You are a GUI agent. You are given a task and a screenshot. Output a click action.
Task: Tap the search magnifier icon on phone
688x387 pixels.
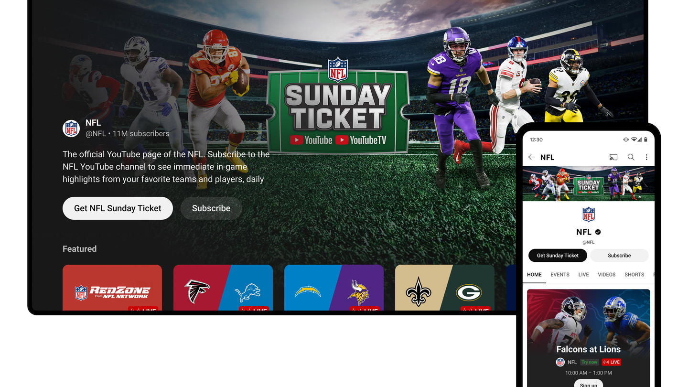pyautogui.click(x=631, y=157)
